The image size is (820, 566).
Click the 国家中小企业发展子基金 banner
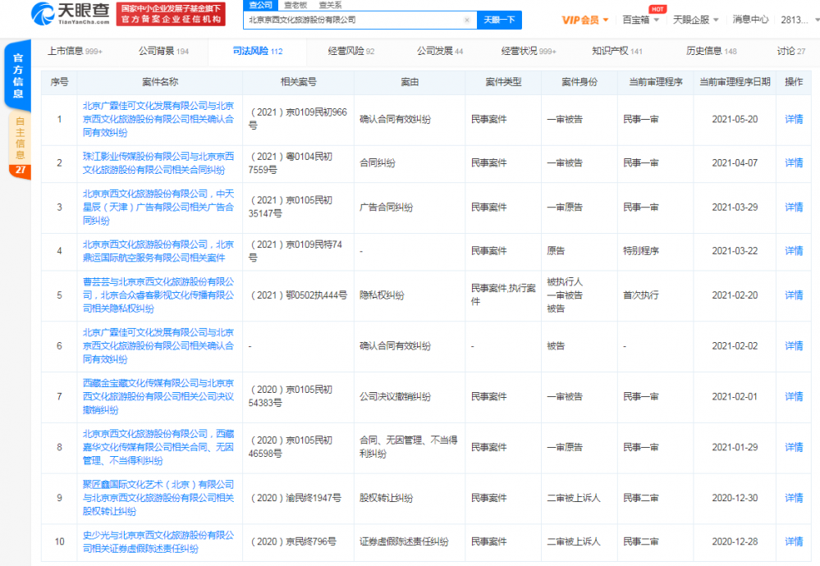click(x=171, y=14)
